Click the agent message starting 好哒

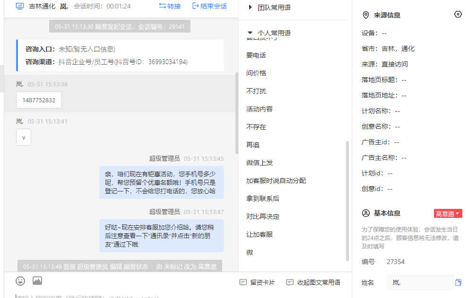(161, 236)
